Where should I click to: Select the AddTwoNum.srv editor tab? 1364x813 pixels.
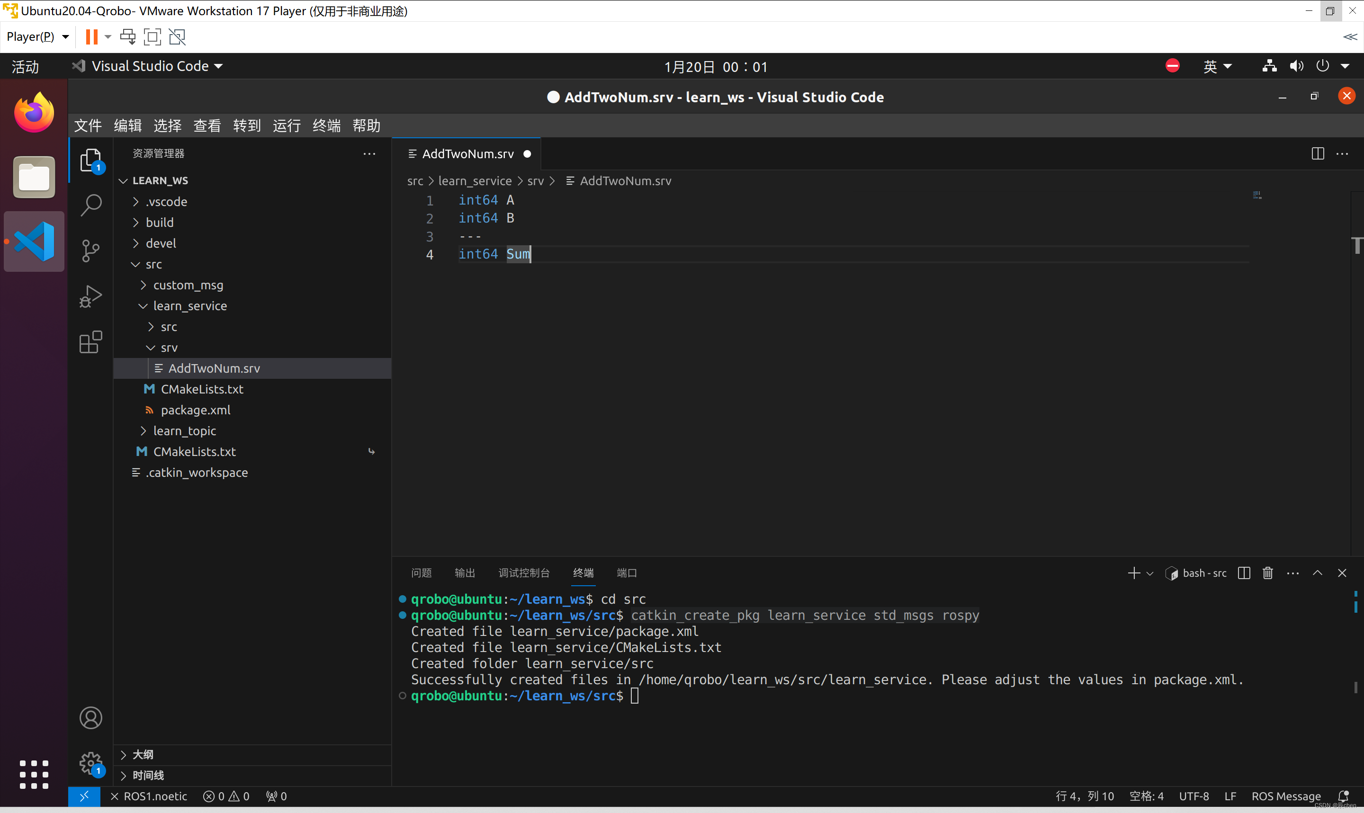point(467,154)
